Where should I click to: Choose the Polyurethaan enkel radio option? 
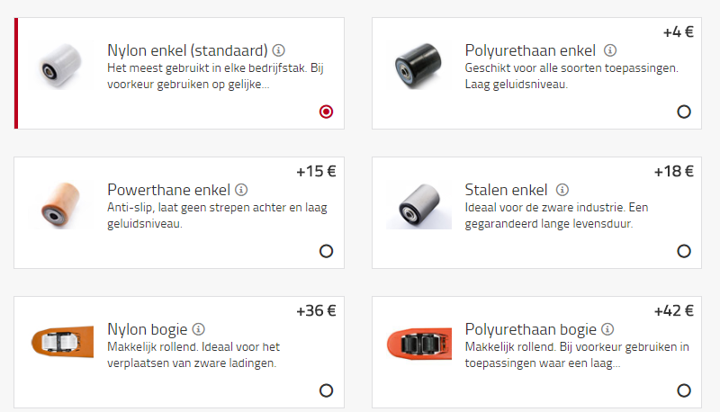684,112
